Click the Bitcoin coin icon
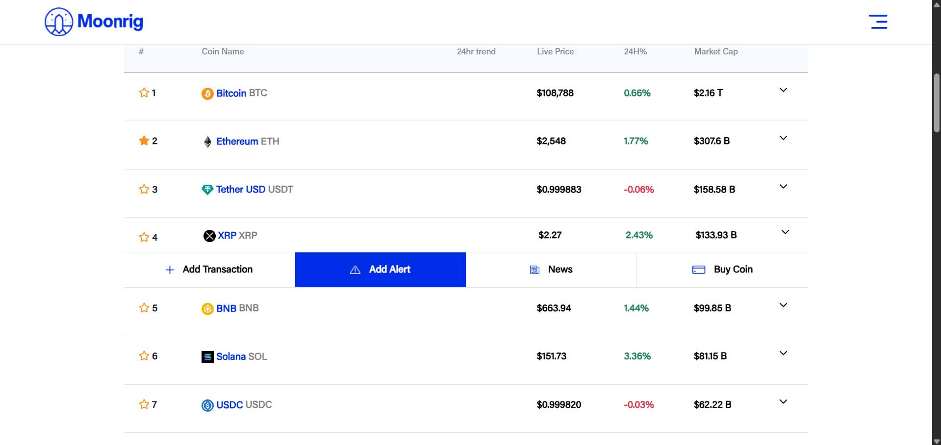The width and height of the screenshot is (941, 445). [x=207, y=94]
